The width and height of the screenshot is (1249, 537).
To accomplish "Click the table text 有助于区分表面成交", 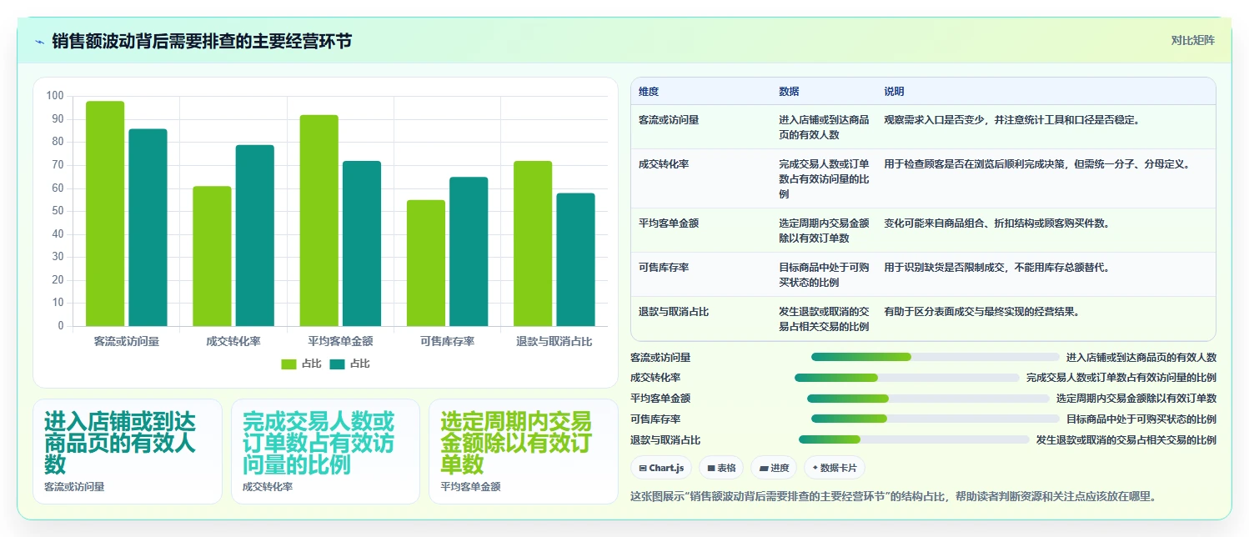I will pos(924,312).
